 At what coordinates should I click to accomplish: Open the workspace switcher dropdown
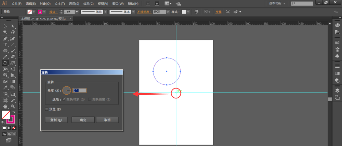tap(277, 3)
